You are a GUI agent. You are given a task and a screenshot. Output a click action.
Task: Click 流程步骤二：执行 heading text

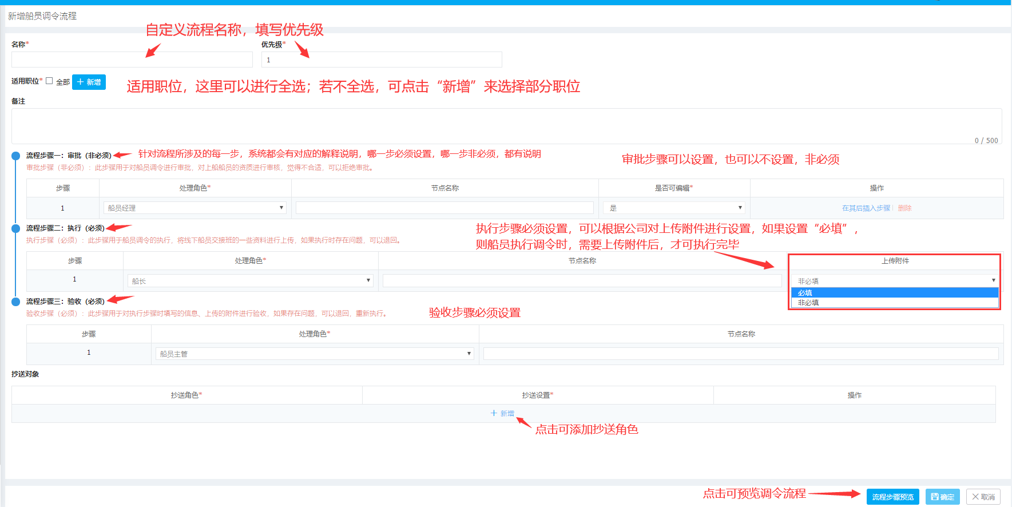[x=65, y=228]
